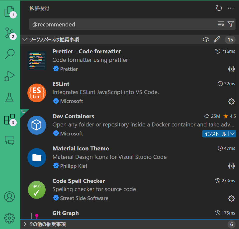Refresh the extensions list
Screen dimensions: 239x229
219,8
